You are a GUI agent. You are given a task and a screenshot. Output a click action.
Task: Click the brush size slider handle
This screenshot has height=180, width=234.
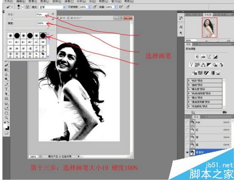(x=12, y=19)
